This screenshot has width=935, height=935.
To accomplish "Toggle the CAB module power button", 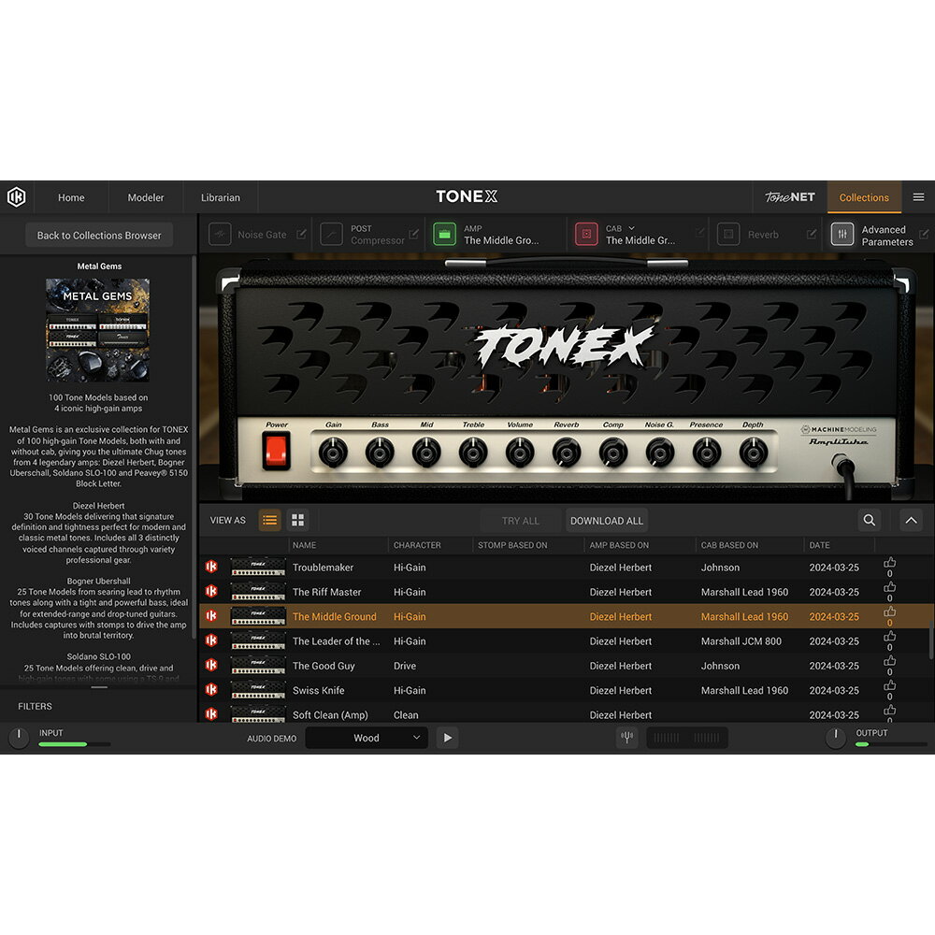I will (x=586, y=235).
